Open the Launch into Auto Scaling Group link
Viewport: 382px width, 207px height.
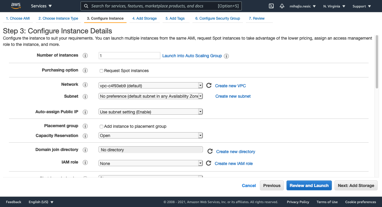[x=192, y=56]
